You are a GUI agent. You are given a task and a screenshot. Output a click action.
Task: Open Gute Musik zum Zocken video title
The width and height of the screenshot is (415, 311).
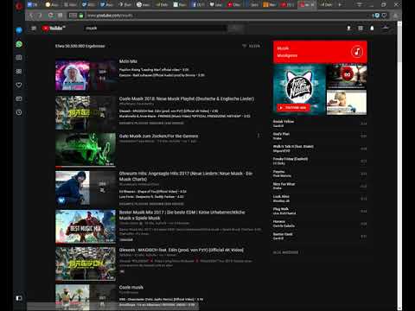158,136
